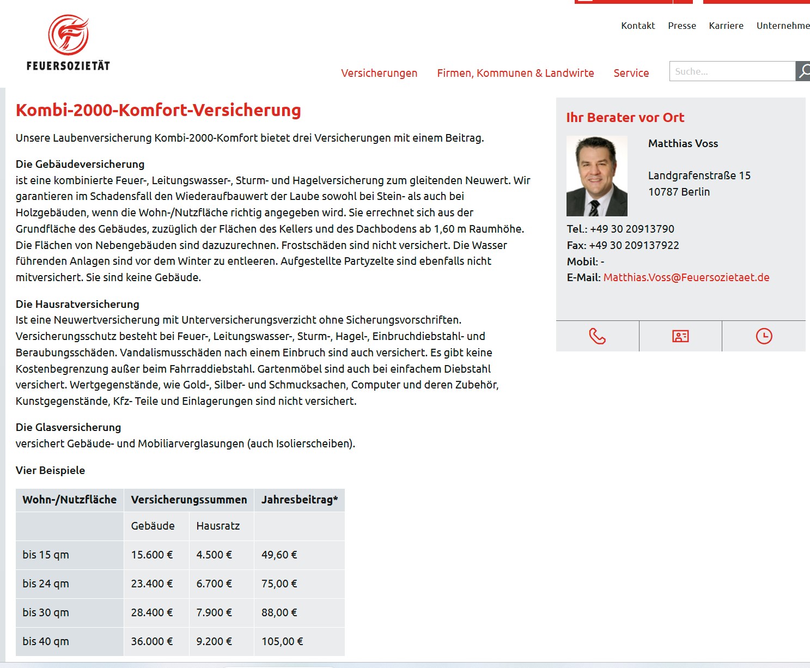Click the clock icon under the advisor card
The height and width of the screenshot is (668, 810).
764,336
